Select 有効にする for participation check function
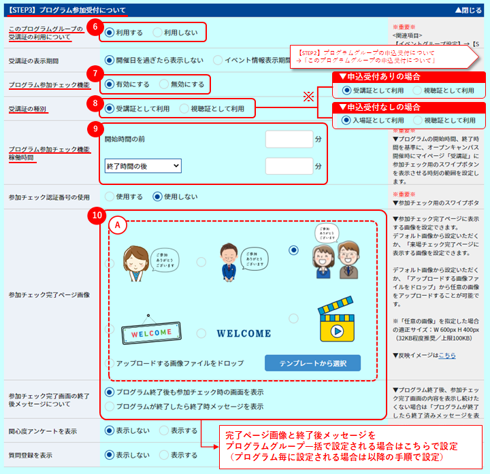The height and width of the screenshot is (474, 490). point(110,84)
